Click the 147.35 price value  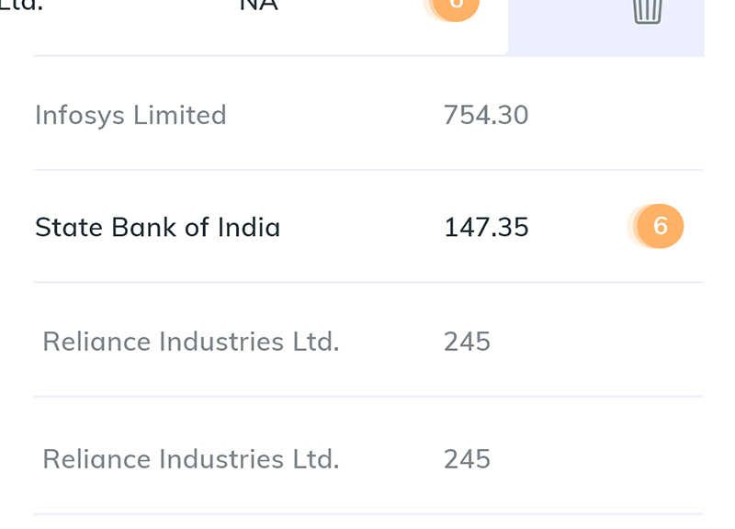pyautogui.click(x=486, y=227)
